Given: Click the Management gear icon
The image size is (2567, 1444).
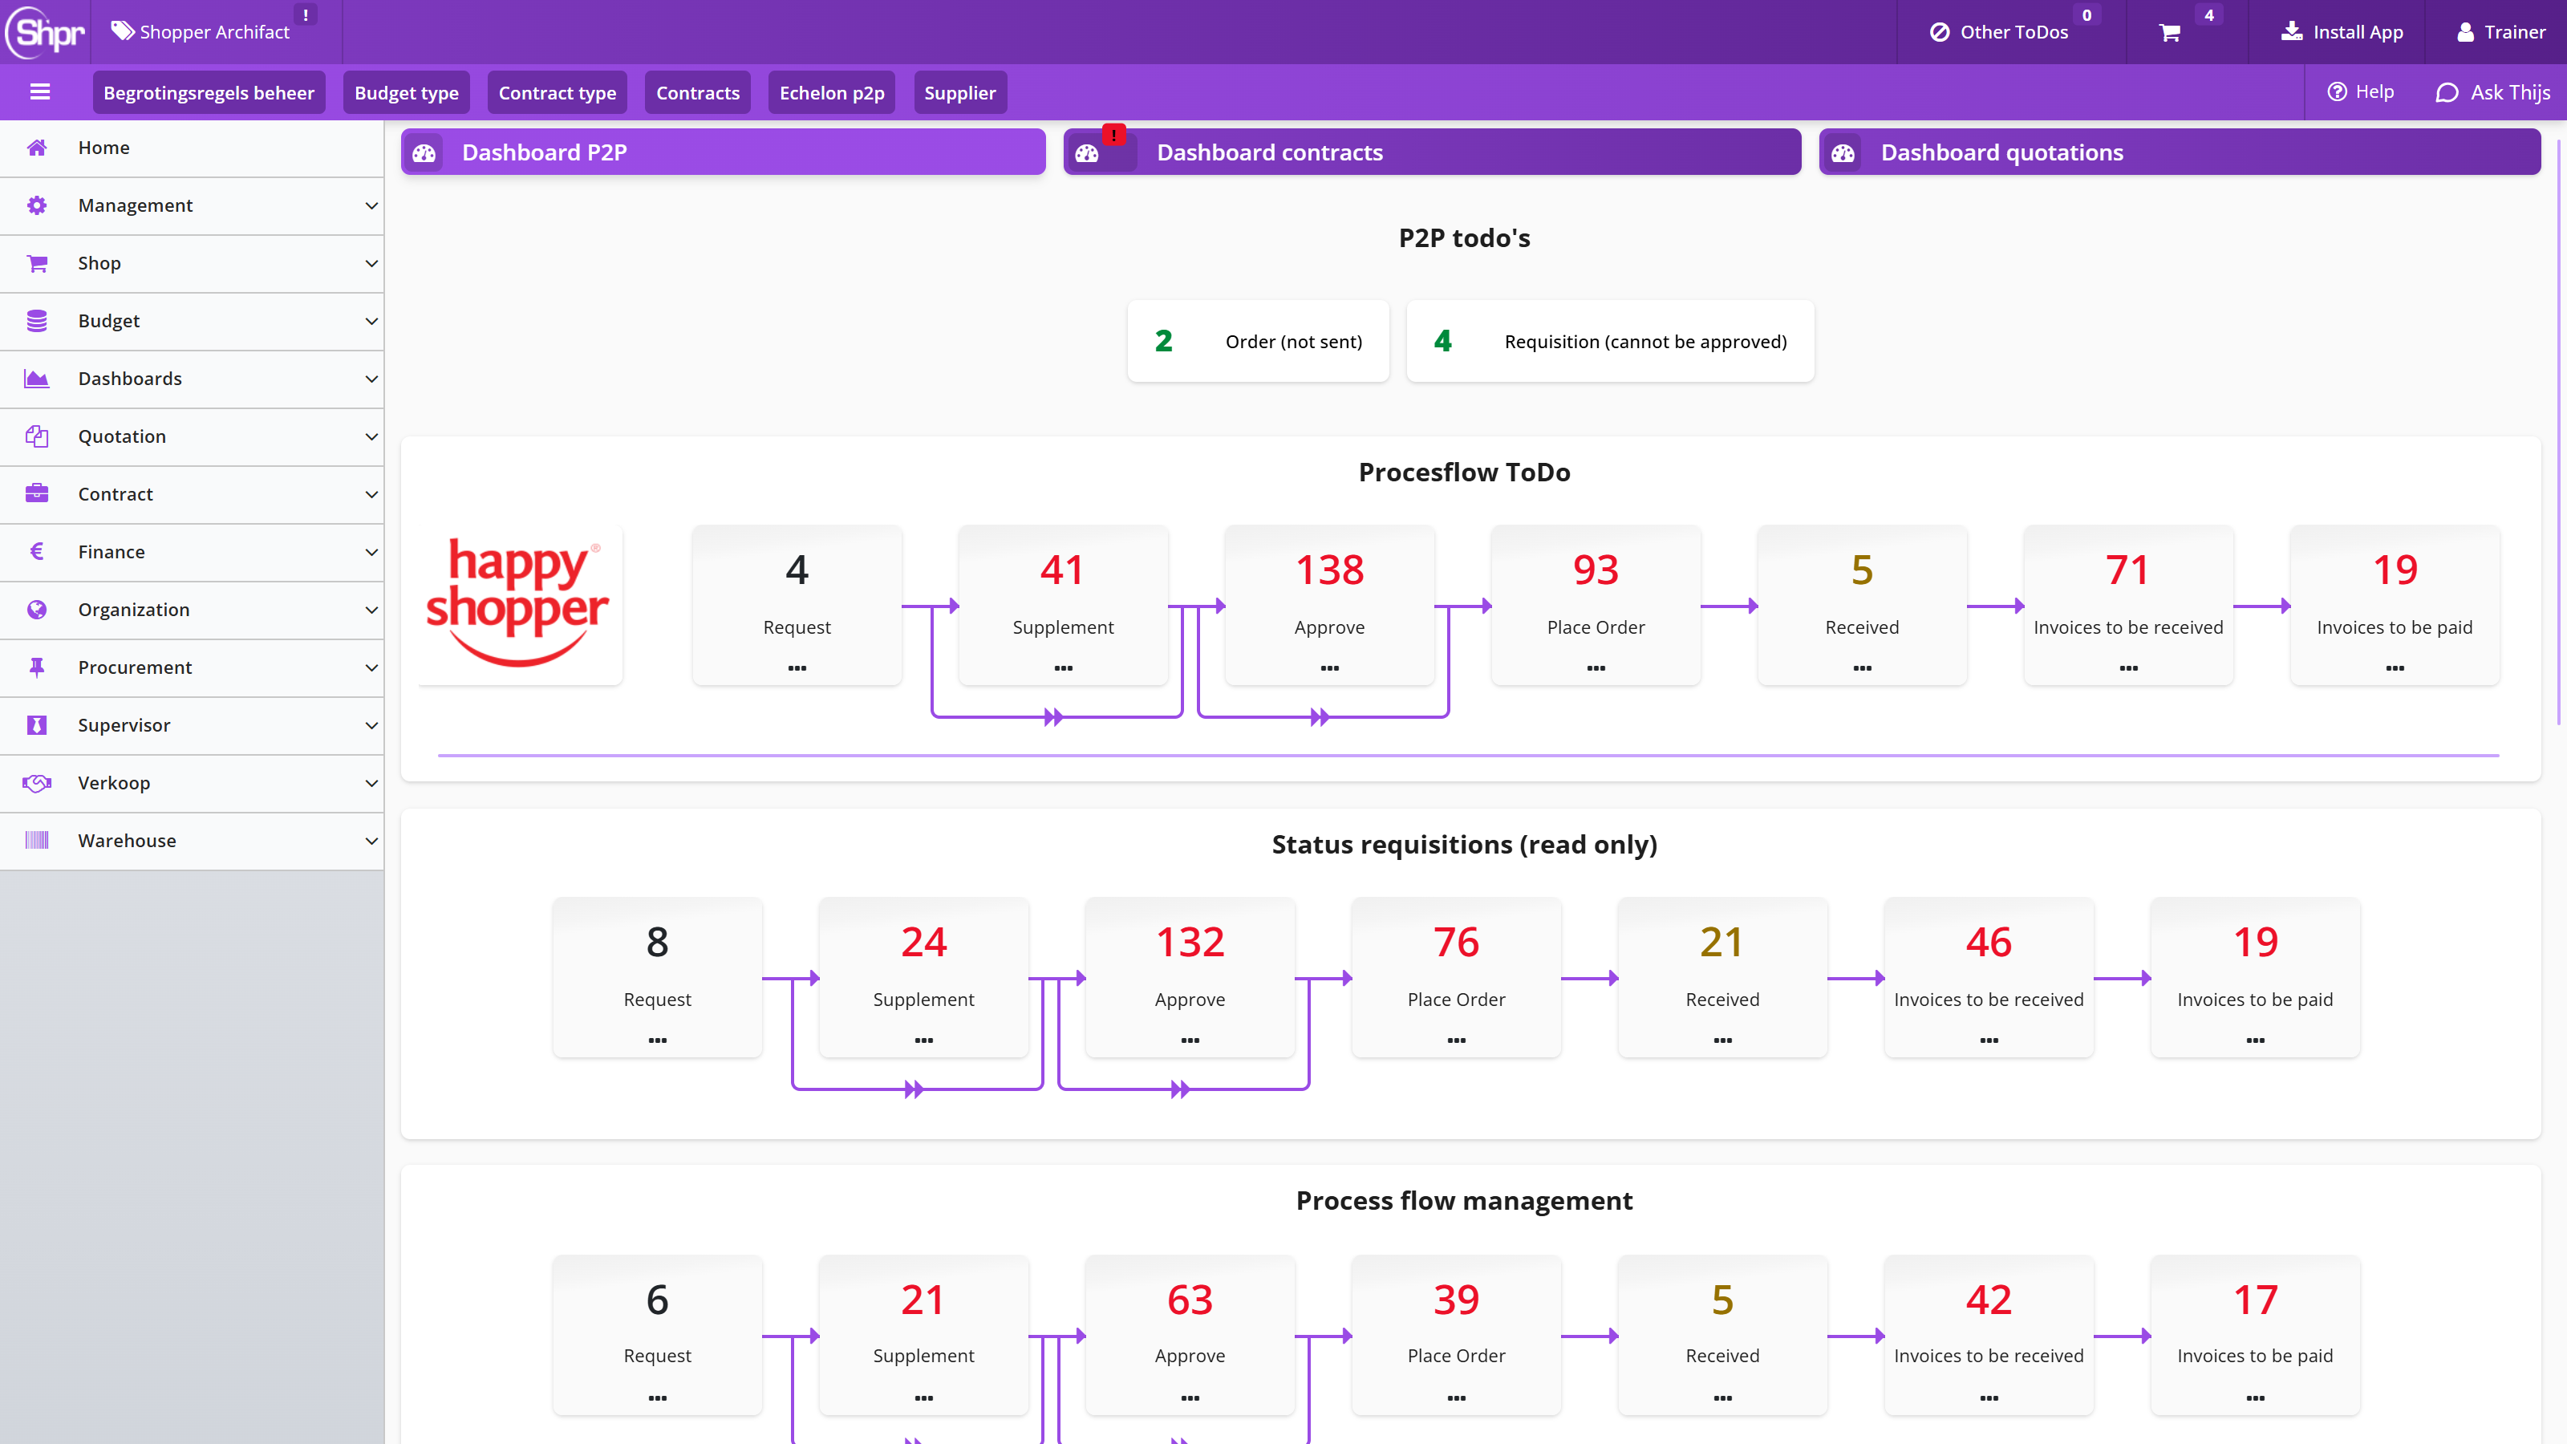Looking at the screenshot, I should [37, 205].
